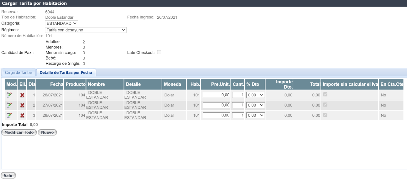Image resolution: width=407 pixels, height=180 pixels.
Task: Click the Nuevo button
Action: [47, 132]
